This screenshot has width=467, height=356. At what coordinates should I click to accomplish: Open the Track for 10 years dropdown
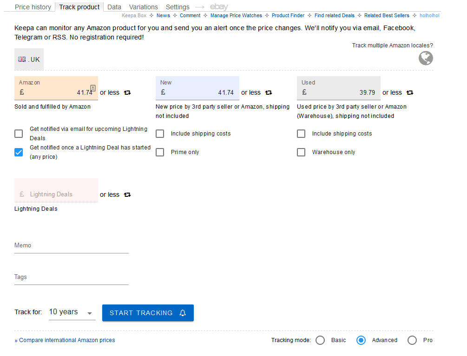72,312
